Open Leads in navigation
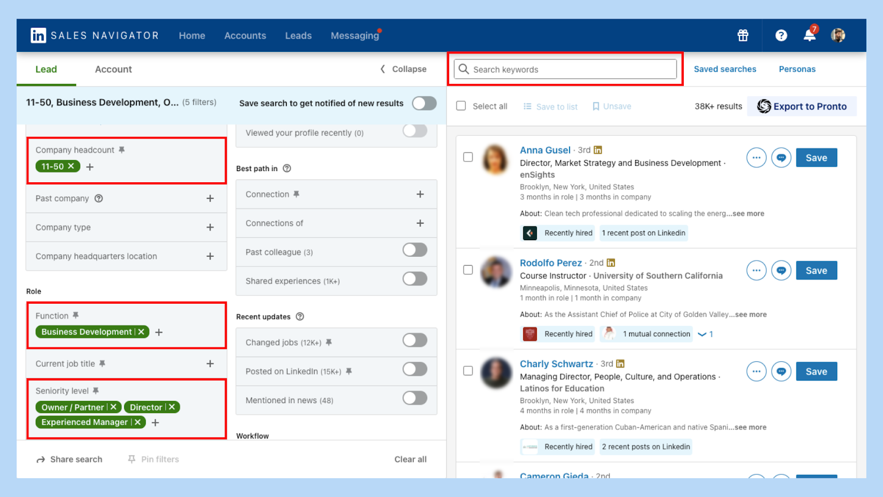Viewport: 883px width, 497px height. tap(299, 35)
